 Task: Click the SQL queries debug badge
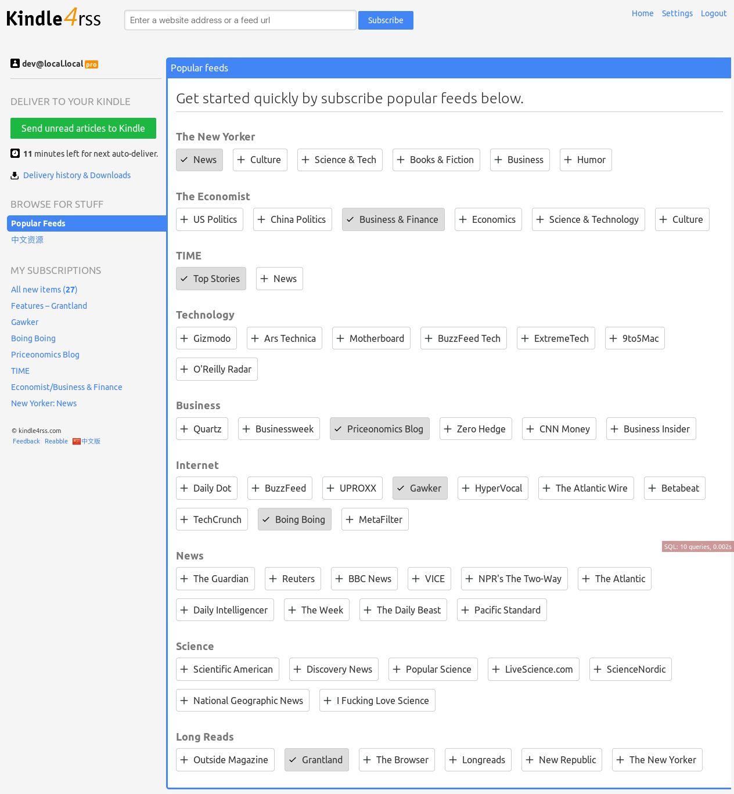pos(697,547)
